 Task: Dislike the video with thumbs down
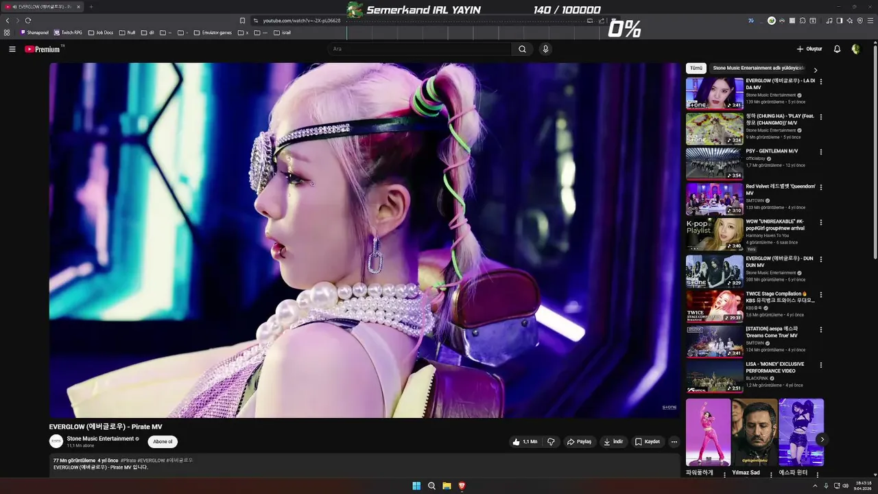(x=551, y=442)
